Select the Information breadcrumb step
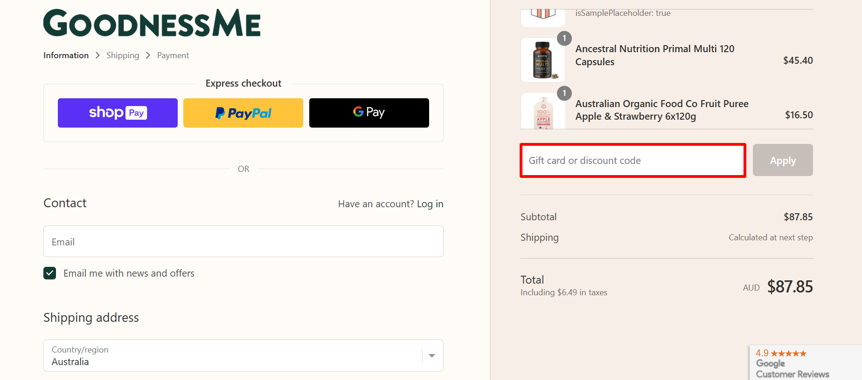This screenshot has width=862, height=380. pyautogui.click(x=65, y=55)
